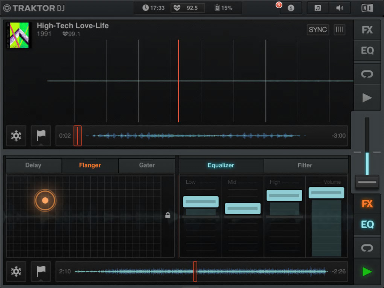Play the top deck
This screenshot has height=288, width=384.
[x=367, y=98]
